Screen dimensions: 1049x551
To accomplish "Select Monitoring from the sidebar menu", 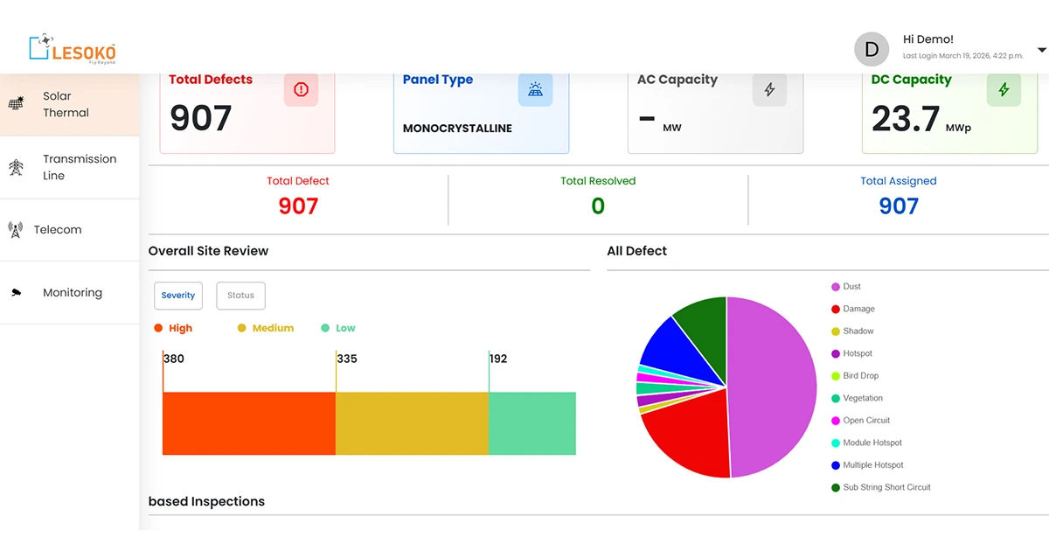I will pos(72,292).
